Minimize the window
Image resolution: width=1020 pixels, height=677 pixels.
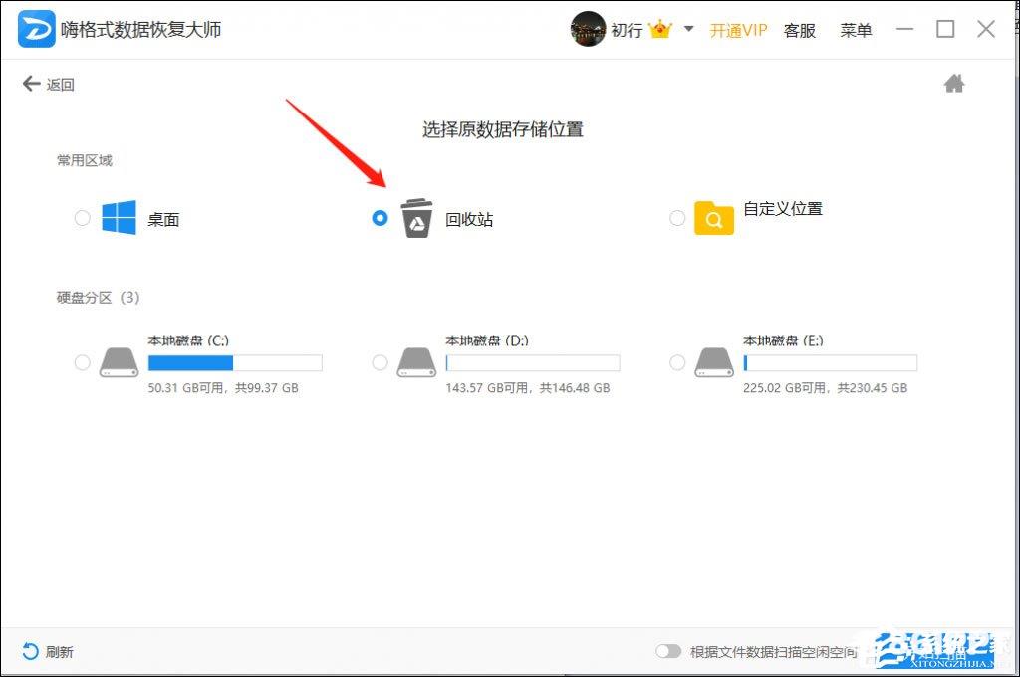pyautogui.click(x=904, y=29)
